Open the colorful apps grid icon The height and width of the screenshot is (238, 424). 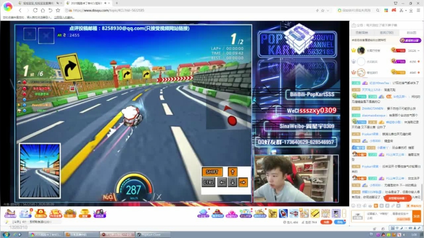386,10
